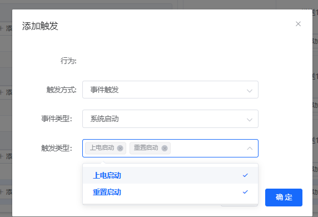Deselect 重置启动 in the dropdown list

coord(170,192)
